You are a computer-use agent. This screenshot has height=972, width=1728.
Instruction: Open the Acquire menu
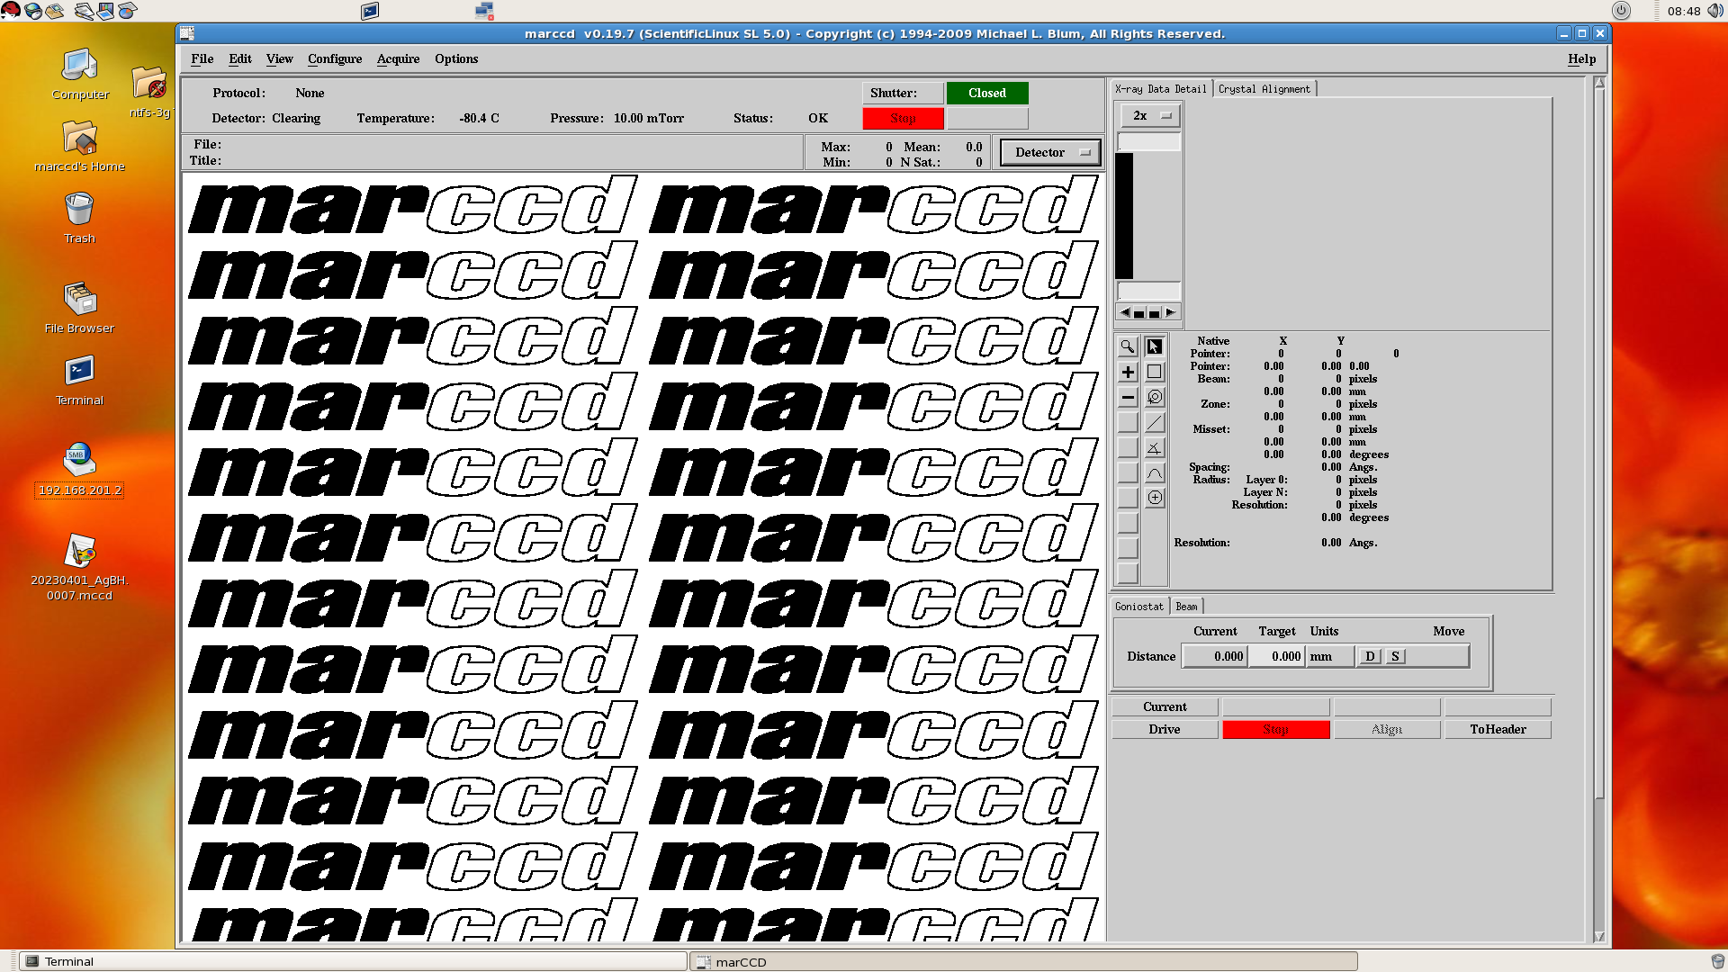(399, 58)
